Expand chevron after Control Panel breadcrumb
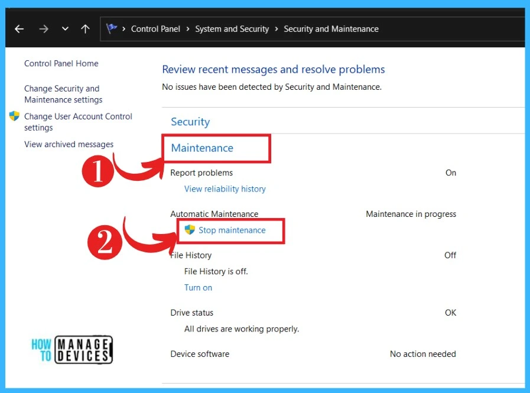 tap(187, 29)
